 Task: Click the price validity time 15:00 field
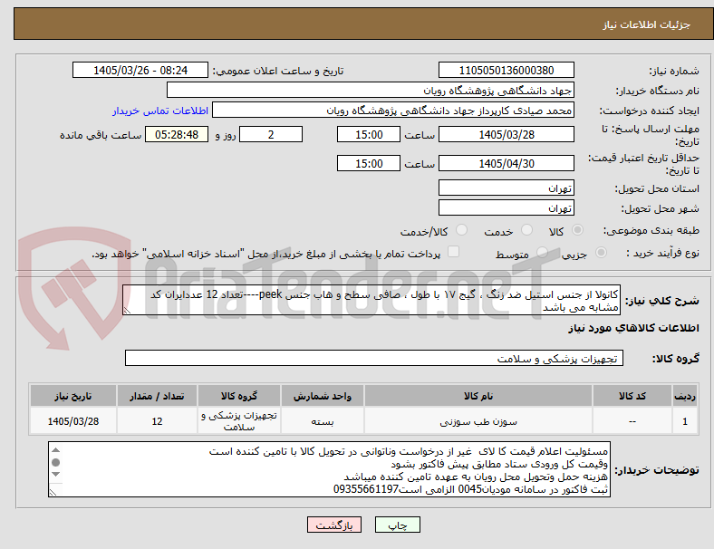[369, 163]
